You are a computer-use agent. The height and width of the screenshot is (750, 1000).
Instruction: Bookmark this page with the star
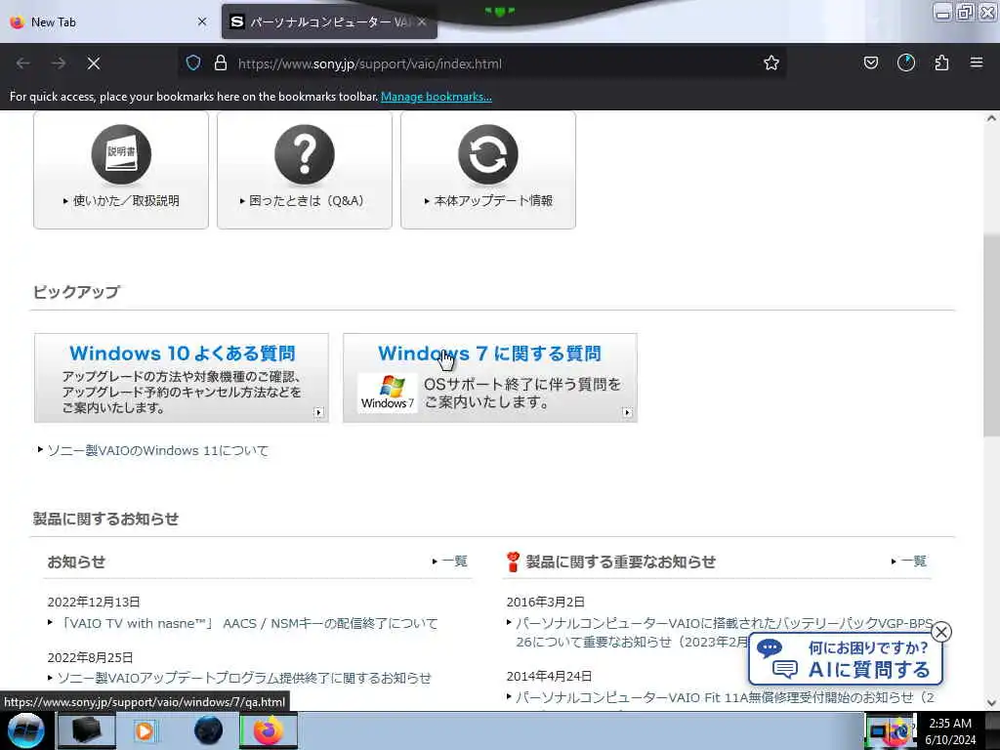point(771,63)
